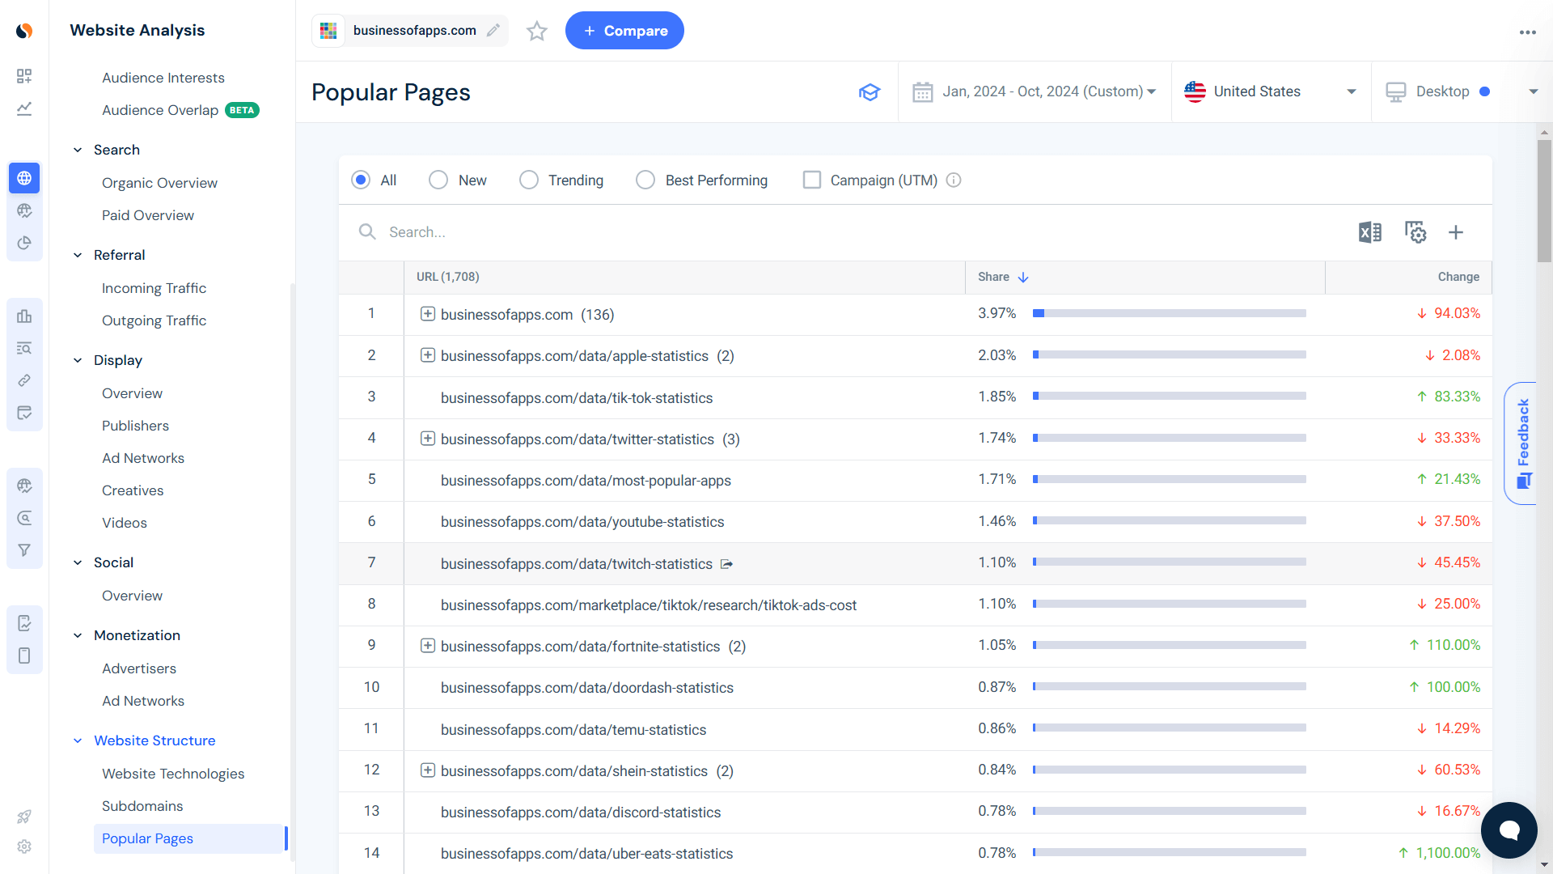Open the chat bubble at bottom right
Screen dimensions: 1553x874
tap(1509, 829)
